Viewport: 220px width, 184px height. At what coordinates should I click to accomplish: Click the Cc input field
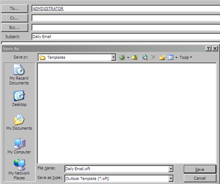[x=126, y=18]
